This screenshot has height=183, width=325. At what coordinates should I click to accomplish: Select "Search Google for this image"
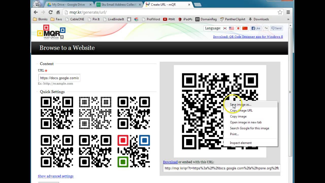pos(251,128)
